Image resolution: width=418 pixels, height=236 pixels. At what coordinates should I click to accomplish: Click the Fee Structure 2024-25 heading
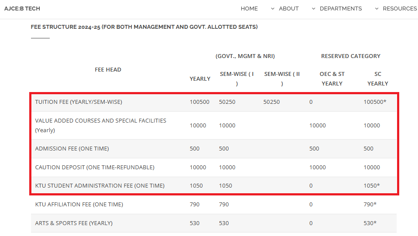(x=144, y=27)
